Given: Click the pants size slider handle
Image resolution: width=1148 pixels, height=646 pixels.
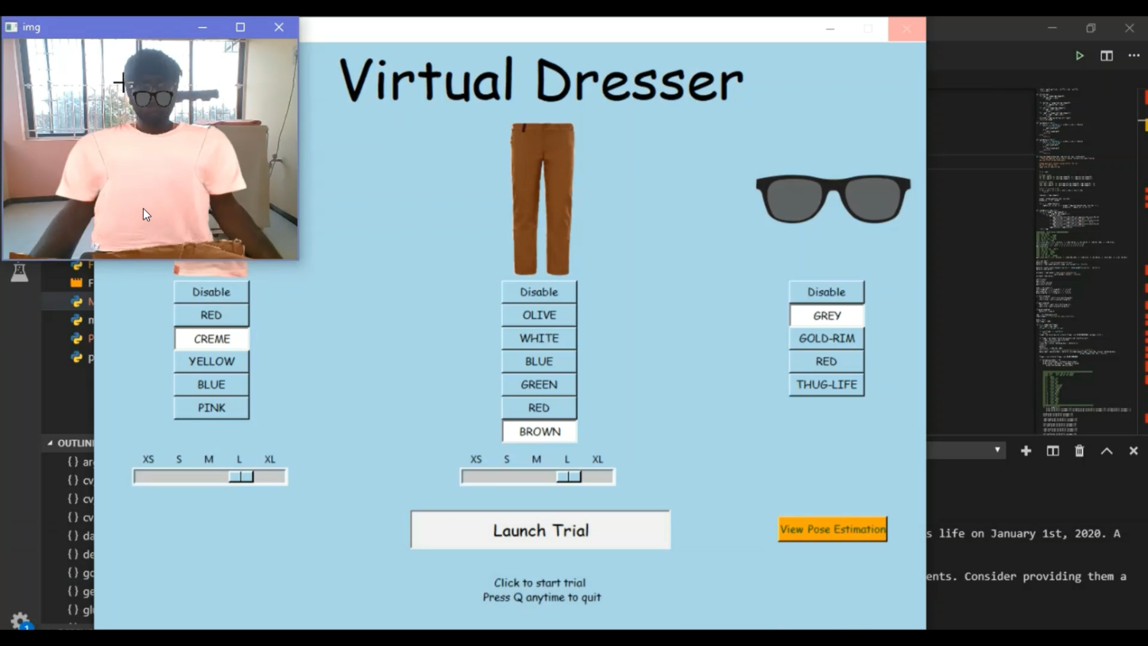Looking at the screenshot, I should pyautogui.click(x=569, y=477).
